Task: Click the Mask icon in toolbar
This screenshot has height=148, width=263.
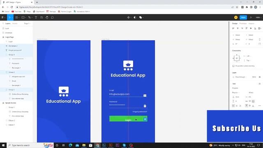Action: tap(135, 17)
